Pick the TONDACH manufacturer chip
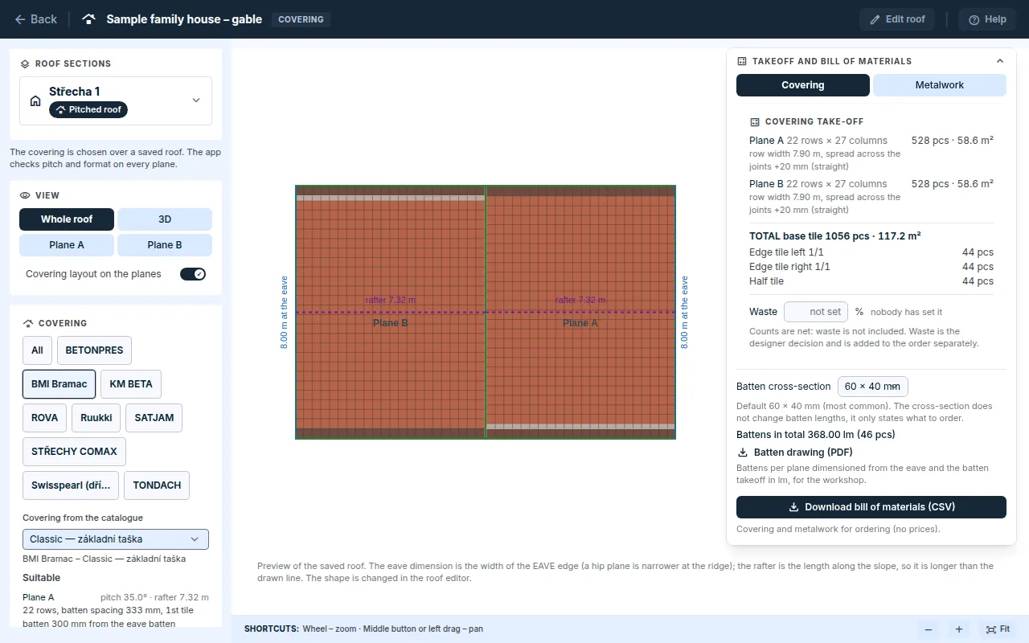This screenshot has height=643, width=1029. click(x=157, y=485)
